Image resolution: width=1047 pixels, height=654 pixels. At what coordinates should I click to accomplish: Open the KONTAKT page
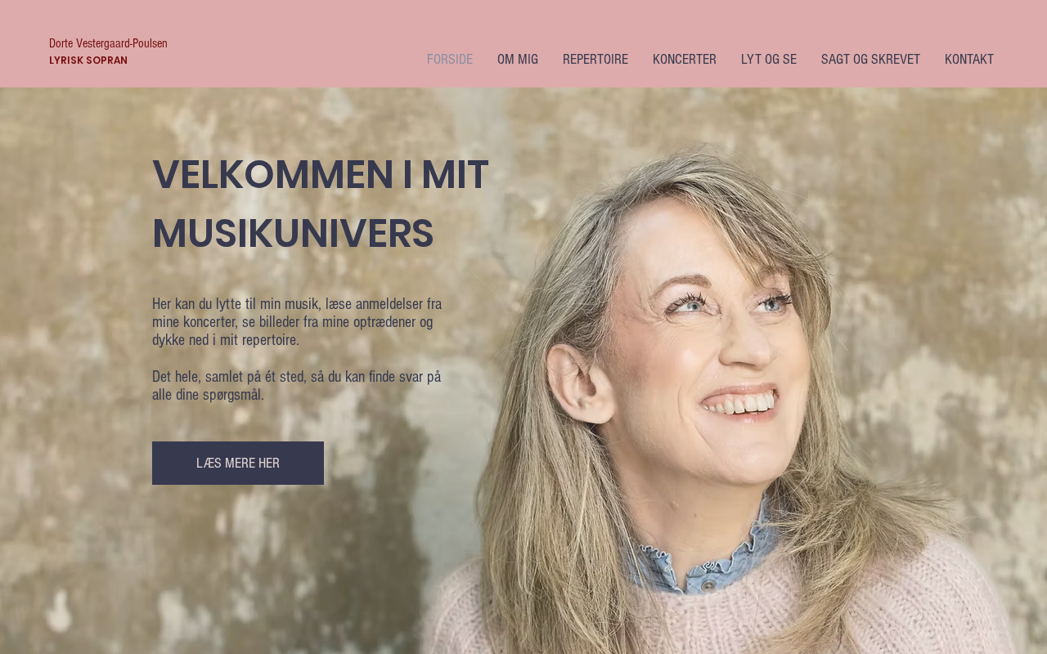[x=969, y=60]
